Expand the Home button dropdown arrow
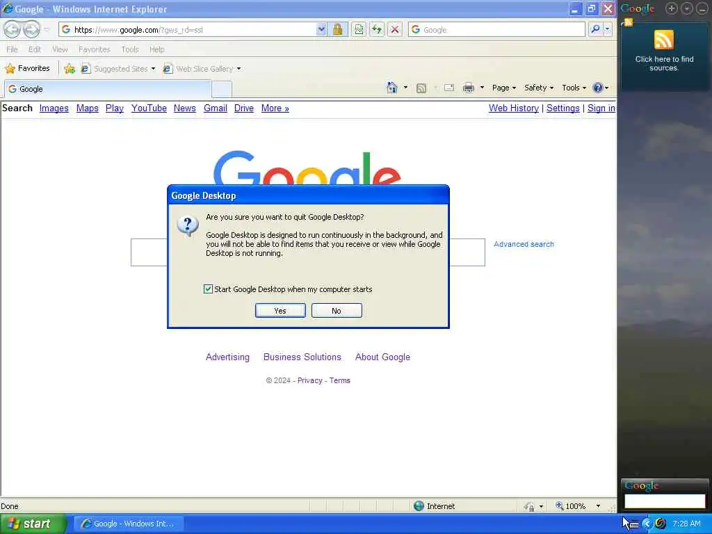This screenshot has height=534, width=712. coord(405,88)
